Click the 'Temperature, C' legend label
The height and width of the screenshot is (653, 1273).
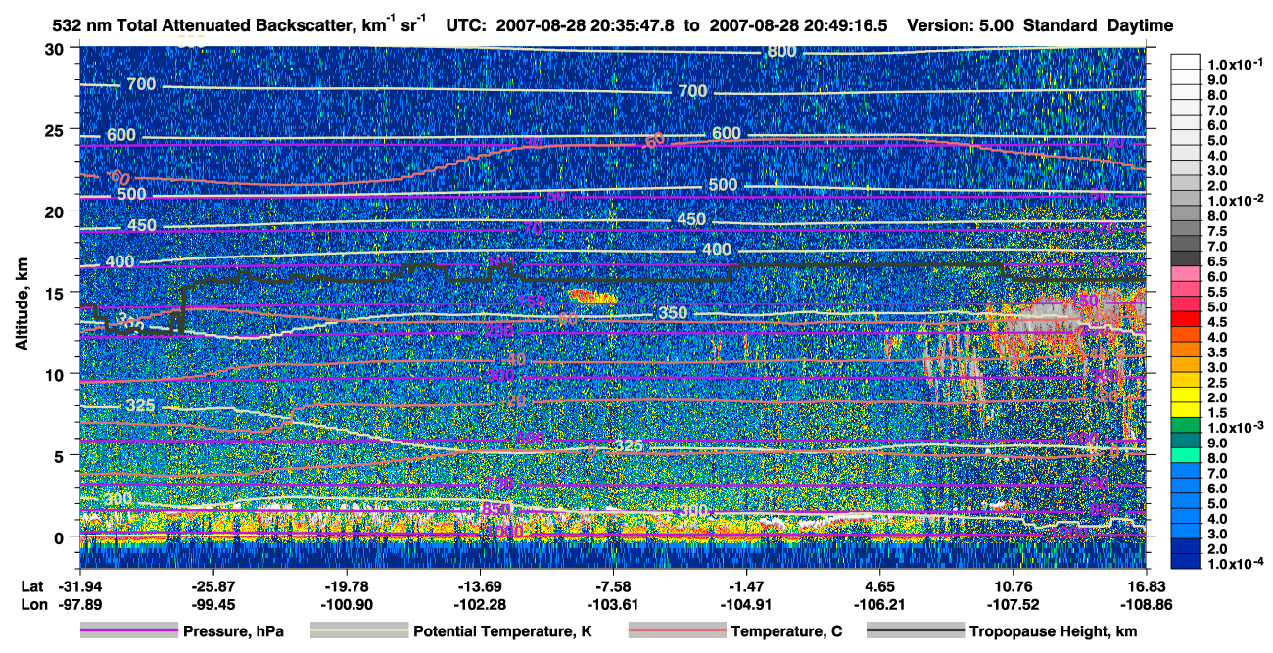pyautogui.click(x=786, y=631)
